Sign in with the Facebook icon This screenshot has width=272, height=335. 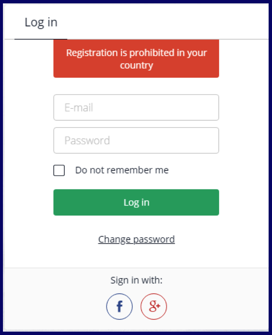point(120,306)
